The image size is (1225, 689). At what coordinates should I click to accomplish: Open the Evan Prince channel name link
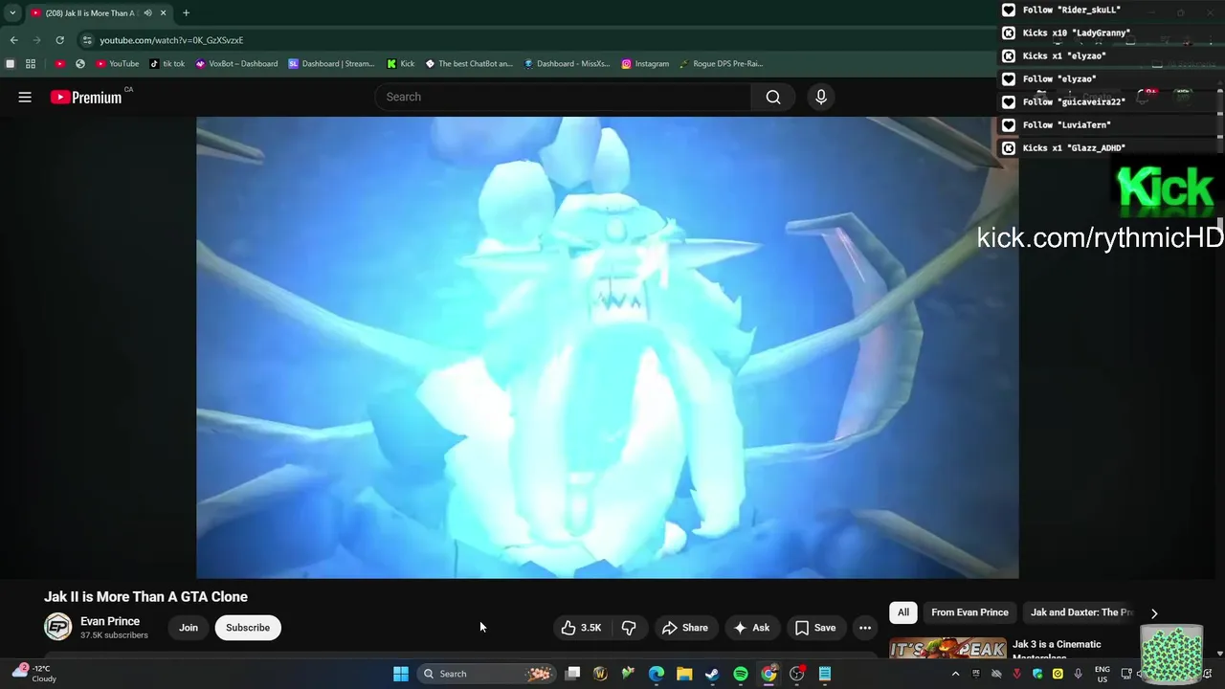[x=110, y=621]
